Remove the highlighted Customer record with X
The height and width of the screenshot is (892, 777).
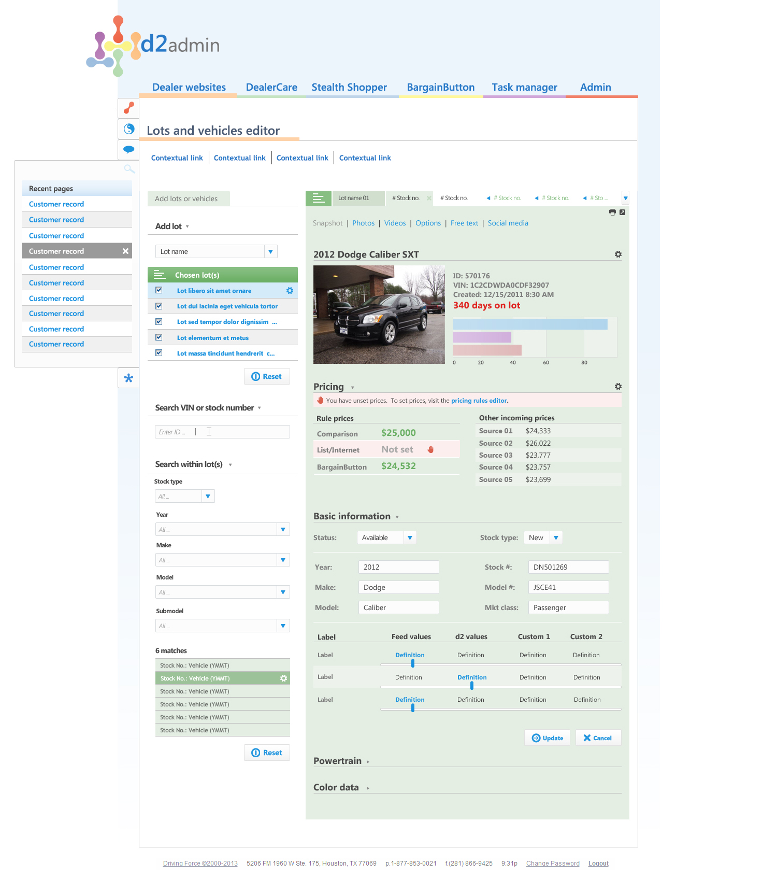click(125, 251)
